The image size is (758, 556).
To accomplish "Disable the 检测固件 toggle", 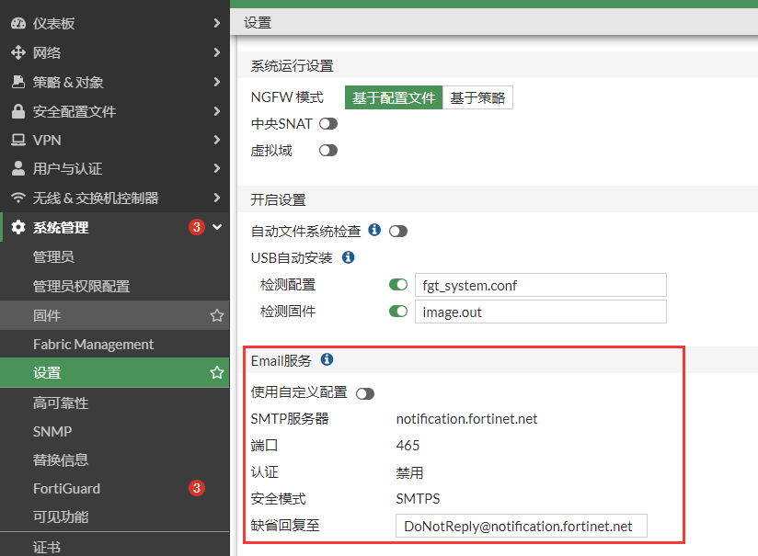I will [398, 312].
